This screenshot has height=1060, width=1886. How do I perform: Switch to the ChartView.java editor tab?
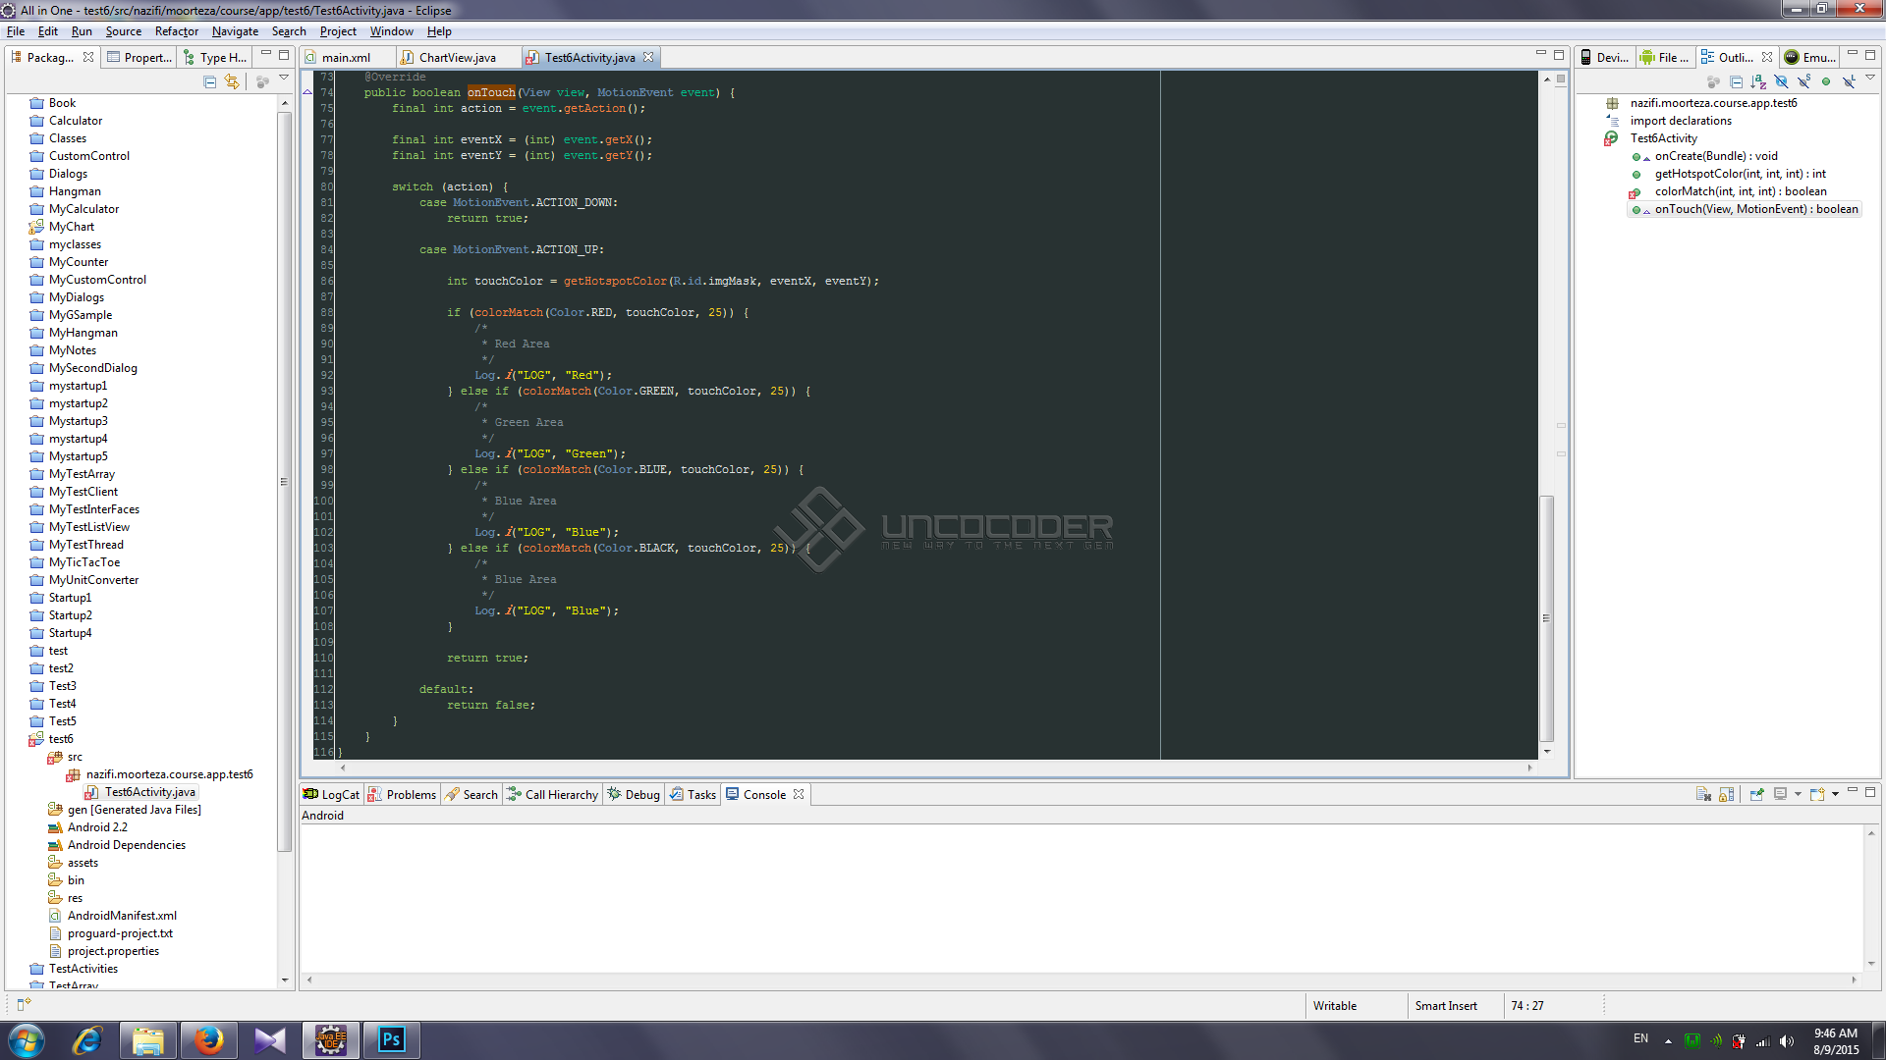pos(458,58)
